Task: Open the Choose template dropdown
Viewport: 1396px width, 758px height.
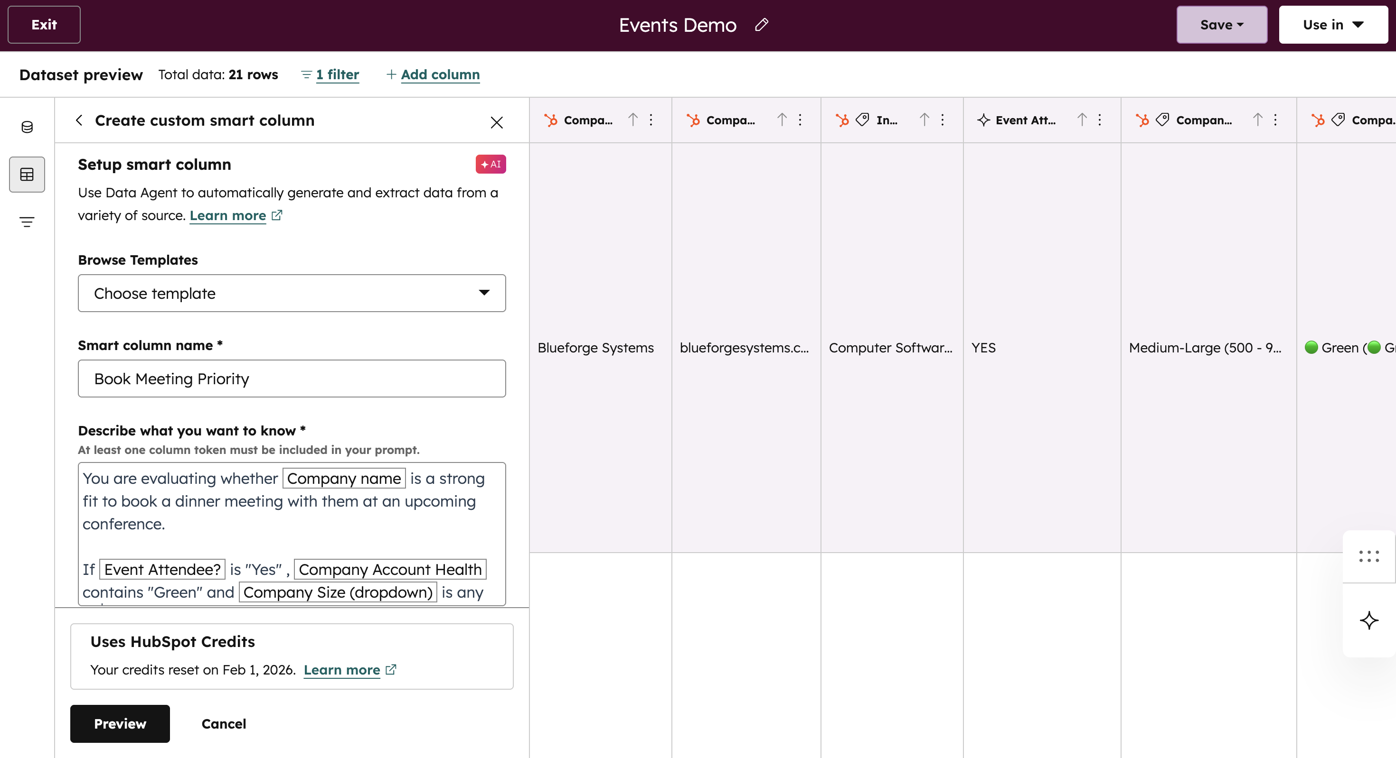Action: (292, 293)
